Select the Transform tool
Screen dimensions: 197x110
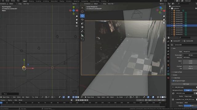[x=82, y=27]
